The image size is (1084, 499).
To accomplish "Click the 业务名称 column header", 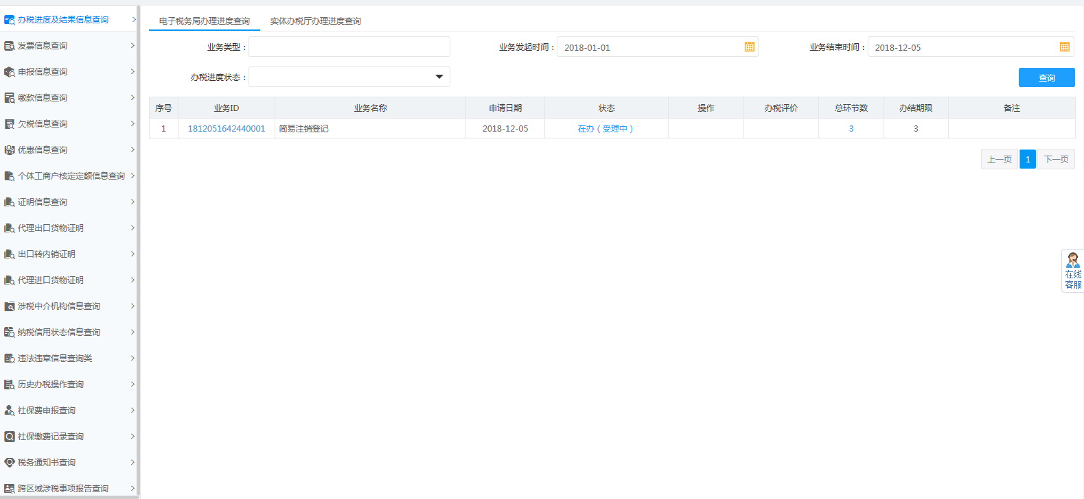I will [x=370, y=108].
